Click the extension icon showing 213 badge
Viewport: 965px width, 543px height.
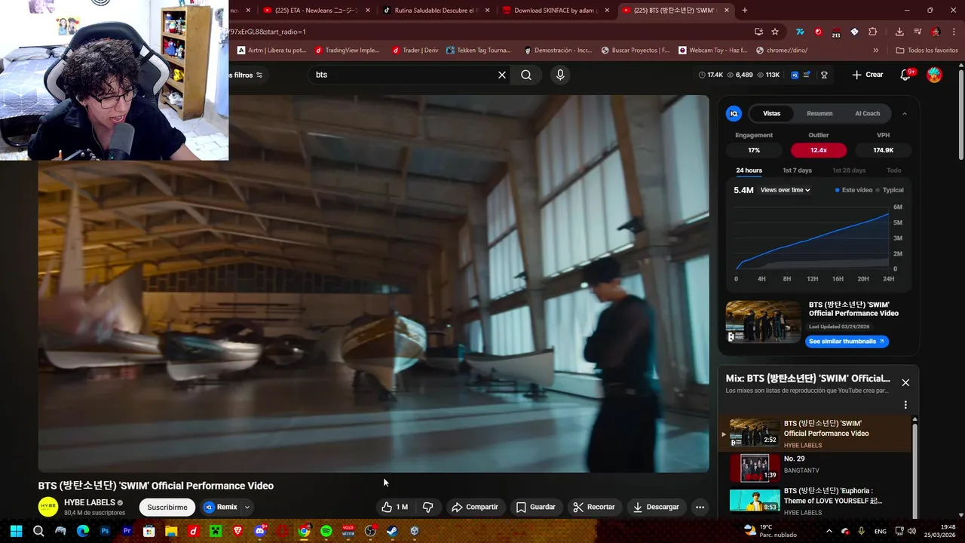(836, 32)
